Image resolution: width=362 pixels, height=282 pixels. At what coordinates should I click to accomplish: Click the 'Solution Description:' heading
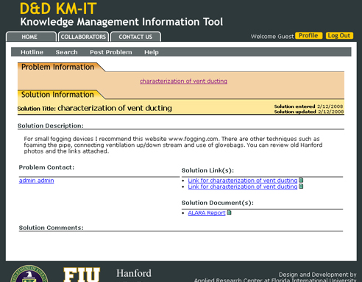tap(51, 126)
